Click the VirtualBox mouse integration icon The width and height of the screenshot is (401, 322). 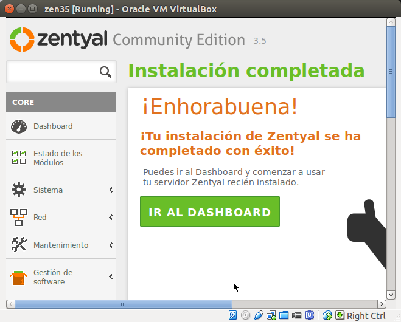(x=327, y=315)
